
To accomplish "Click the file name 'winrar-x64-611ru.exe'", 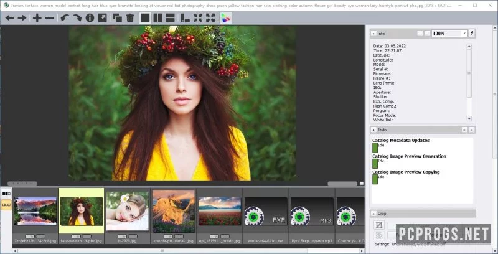I will 266,241.
